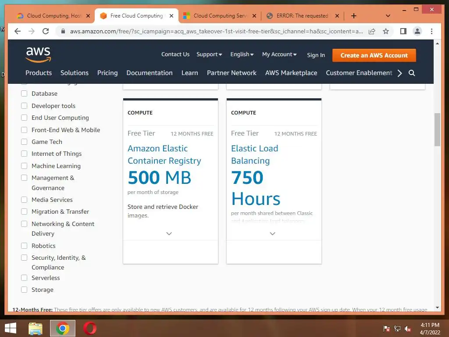Open the Documentation menu item

pyautogui.click(x=150, y=73)
